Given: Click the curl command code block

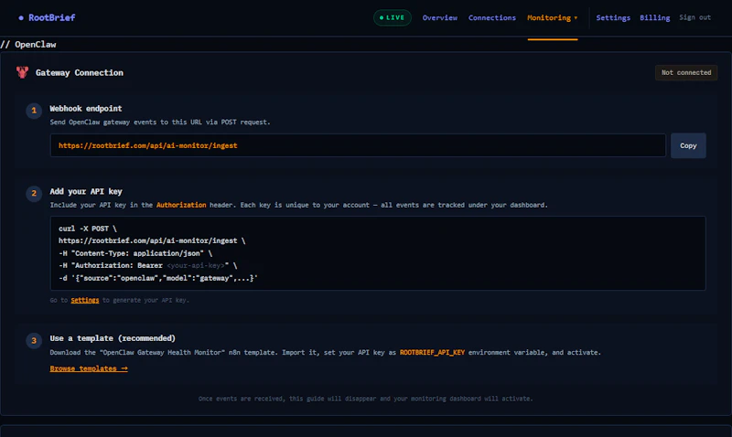Looking at the screenshot, I should (x=378, y=253).
